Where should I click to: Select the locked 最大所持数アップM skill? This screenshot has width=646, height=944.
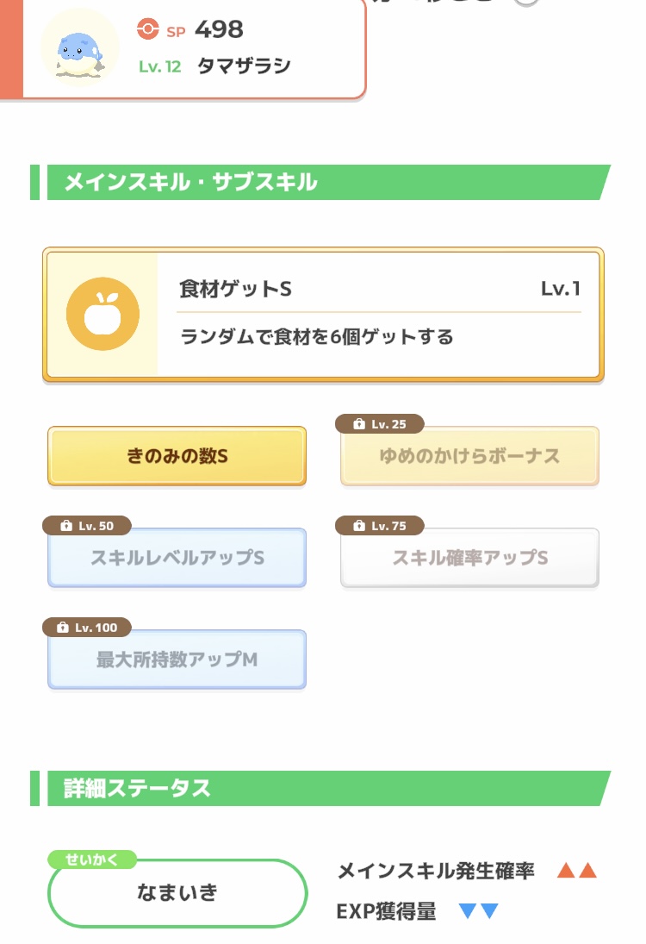coord(177,660)
